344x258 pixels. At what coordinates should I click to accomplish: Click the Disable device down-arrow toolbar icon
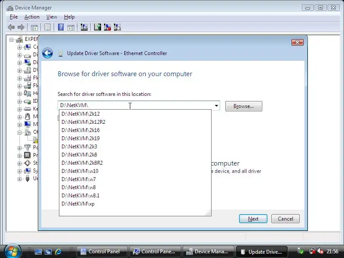click(117, 27)
